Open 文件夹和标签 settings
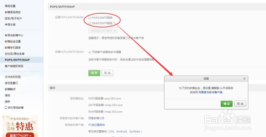 [x=13, y=77]
